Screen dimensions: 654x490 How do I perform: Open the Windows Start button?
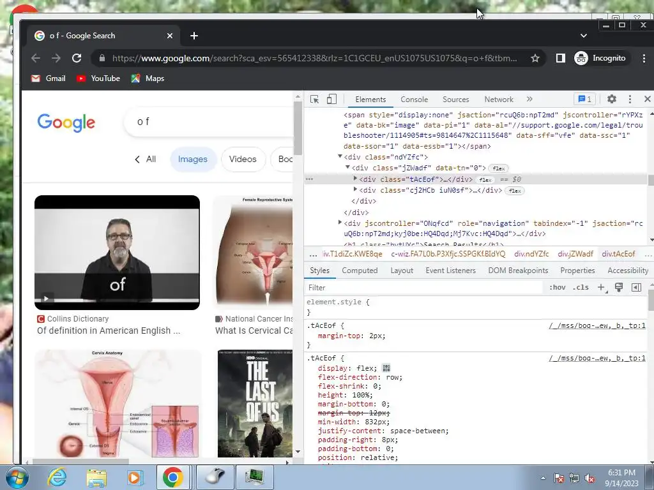tap(16, 477)
